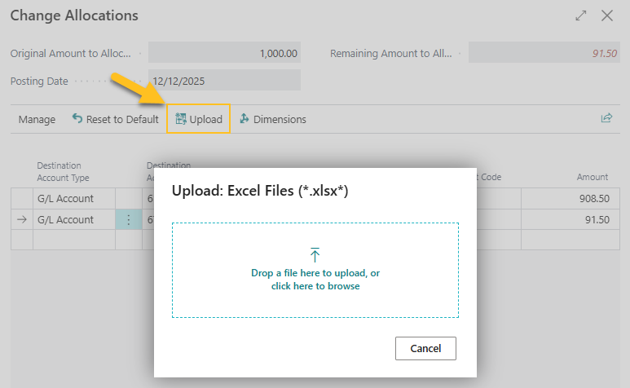Click the Dimensions icon in the toolbar
Screen dimensions: 630x388
[x=245, y=119]
